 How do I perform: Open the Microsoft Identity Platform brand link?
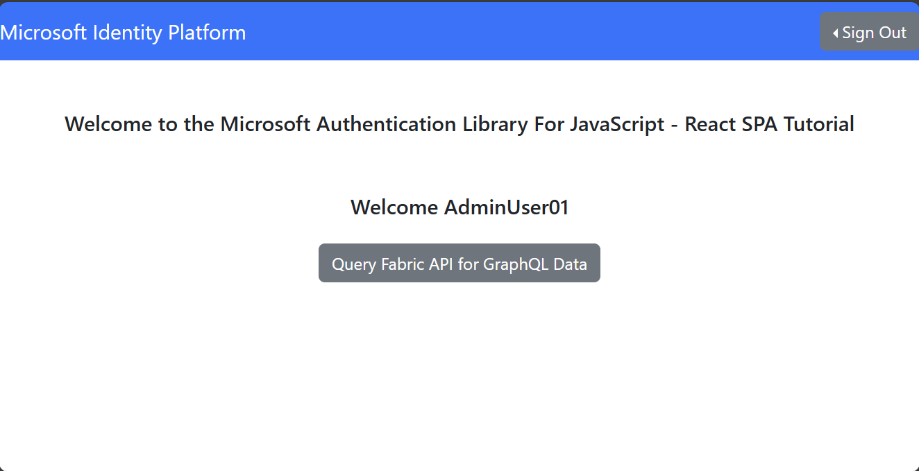pos(123,33)
